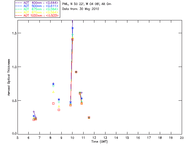Click the y-axis tick label '1.0'
This screenshot has width=187, height=149.
tap(14, 67)
